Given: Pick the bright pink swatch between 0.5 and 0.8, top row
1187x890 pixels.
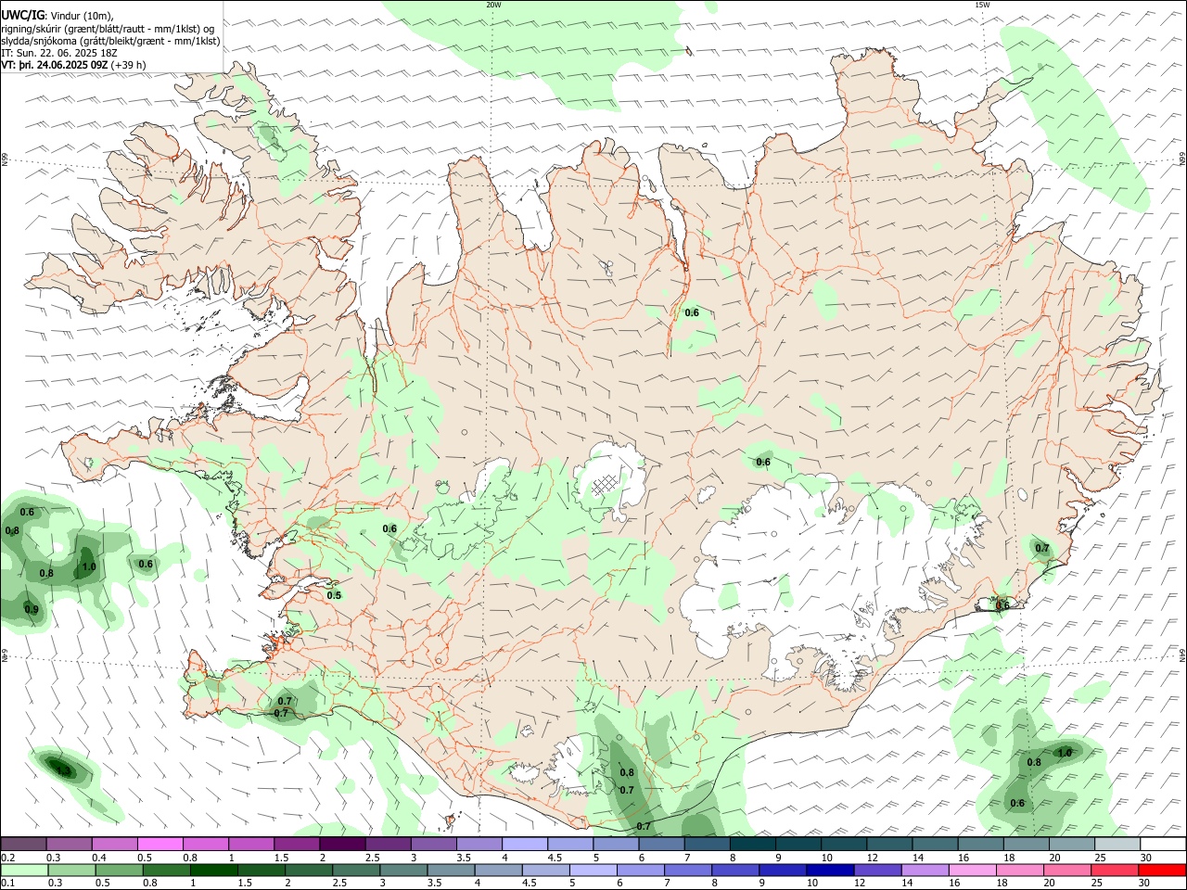Looking at the screenshot, I should click(x=160, y=845).
